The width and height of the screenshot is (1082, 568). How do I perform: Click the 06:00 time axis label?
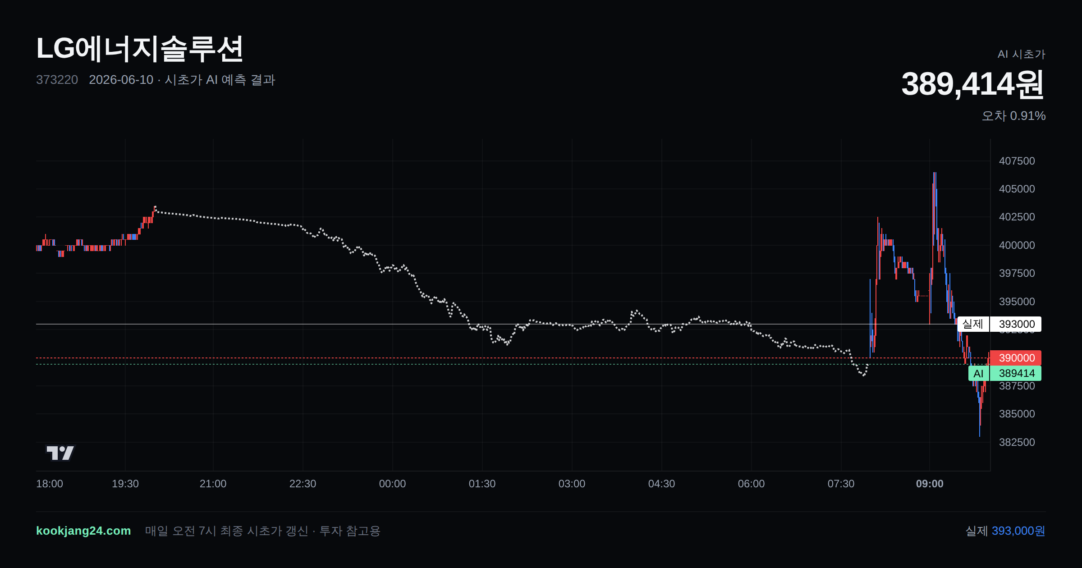tap(752, 484)
